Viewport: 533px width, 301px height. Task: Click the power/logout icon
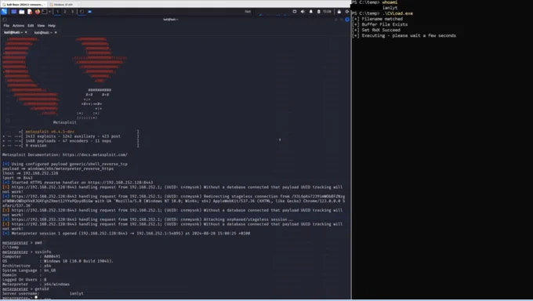pyautogui.click(x=347, y=12)
